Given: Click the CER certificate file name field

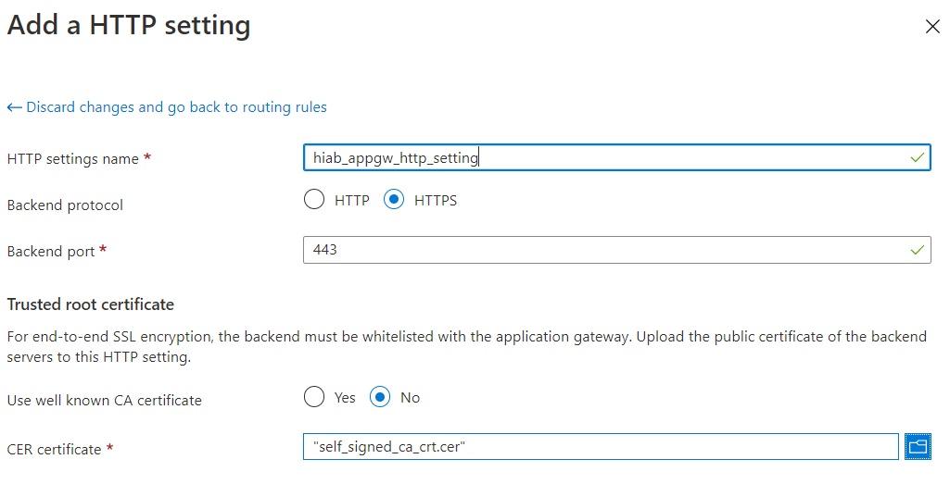Looking at the screenshot, I should tap(601, 447).
